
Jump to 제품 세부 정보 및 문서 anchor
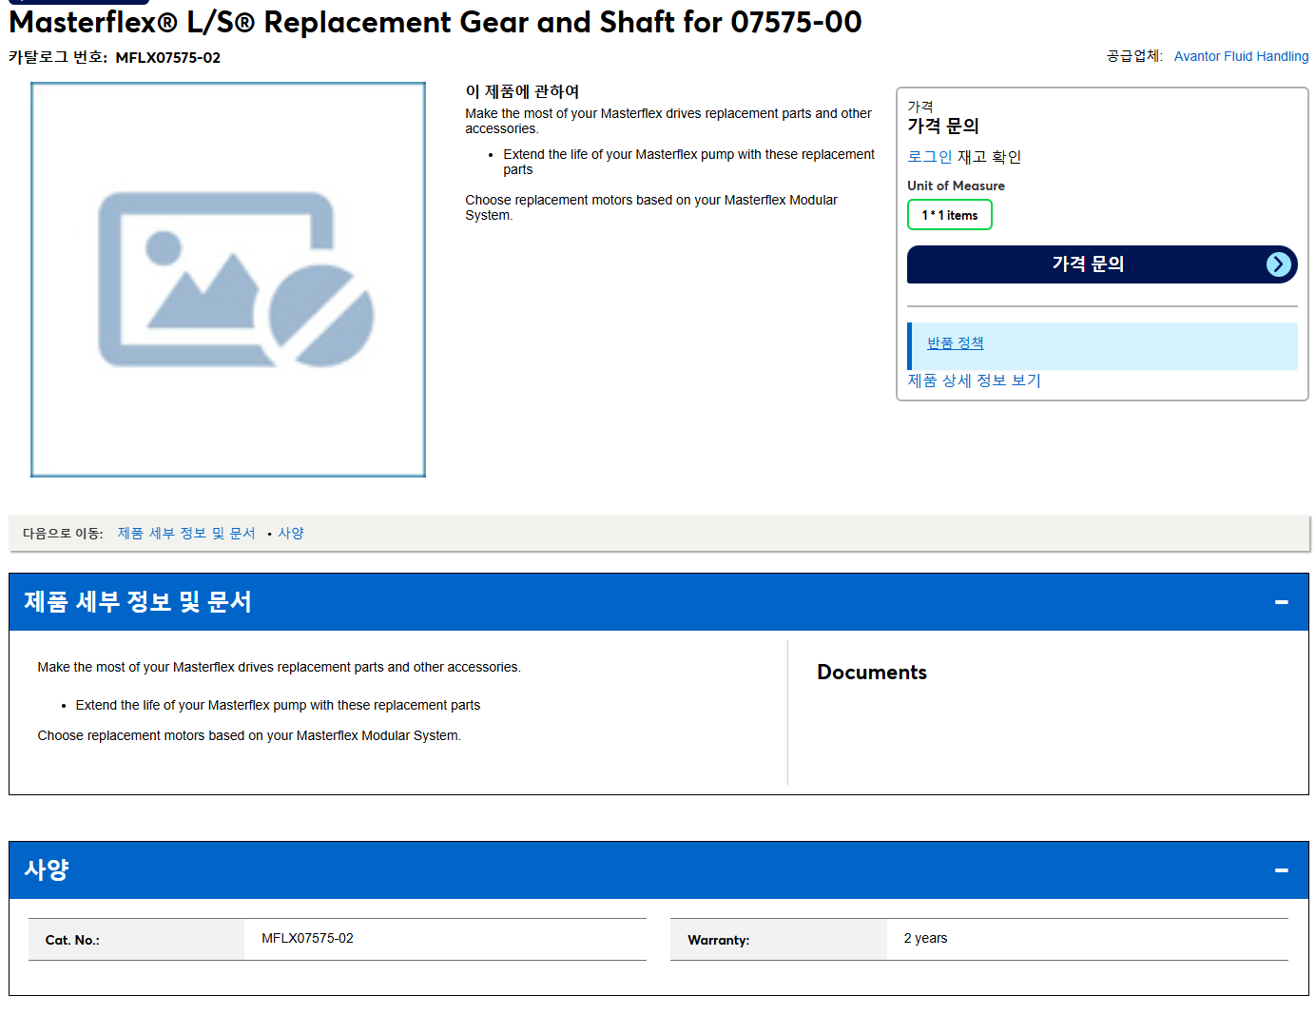[x=186, y=534]
